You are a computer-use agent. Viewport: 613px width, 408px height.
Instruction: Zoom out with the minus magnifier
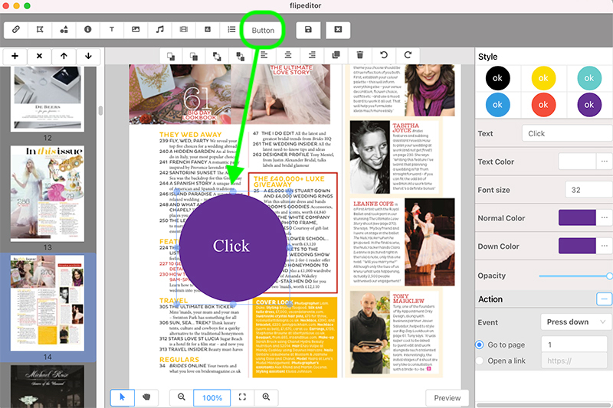[182, 397]
